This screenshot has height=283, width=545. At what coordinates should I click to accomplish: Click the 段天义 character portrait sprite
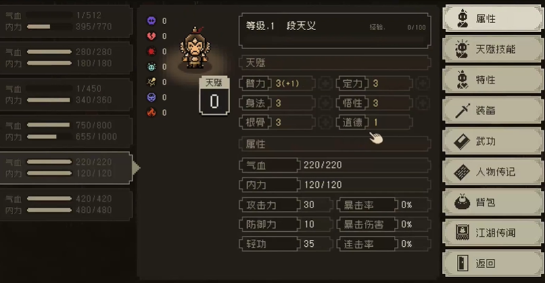point(195,48)
